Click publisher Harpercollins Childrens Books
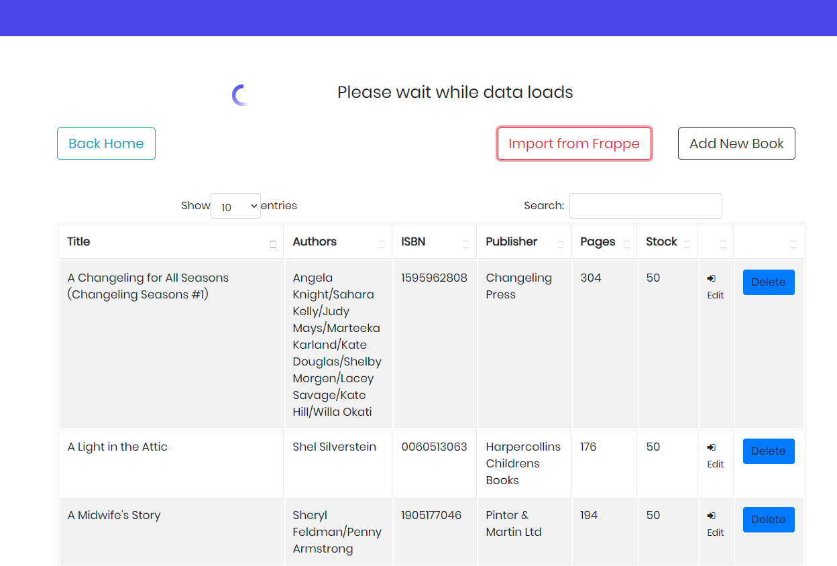Screen dimensions: 837x566 (x=523, y=464)
